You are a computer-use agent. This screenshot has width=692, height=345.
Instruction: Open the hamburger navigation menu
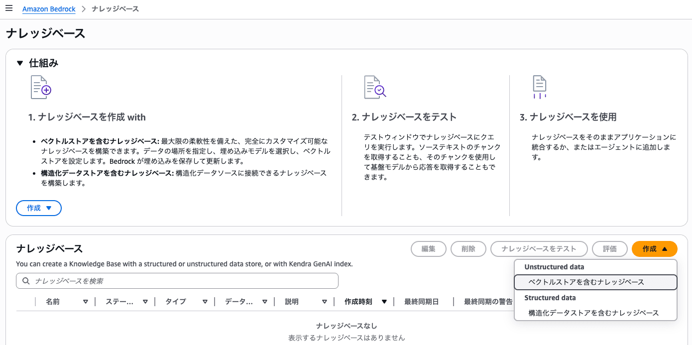tap(9, 8)
